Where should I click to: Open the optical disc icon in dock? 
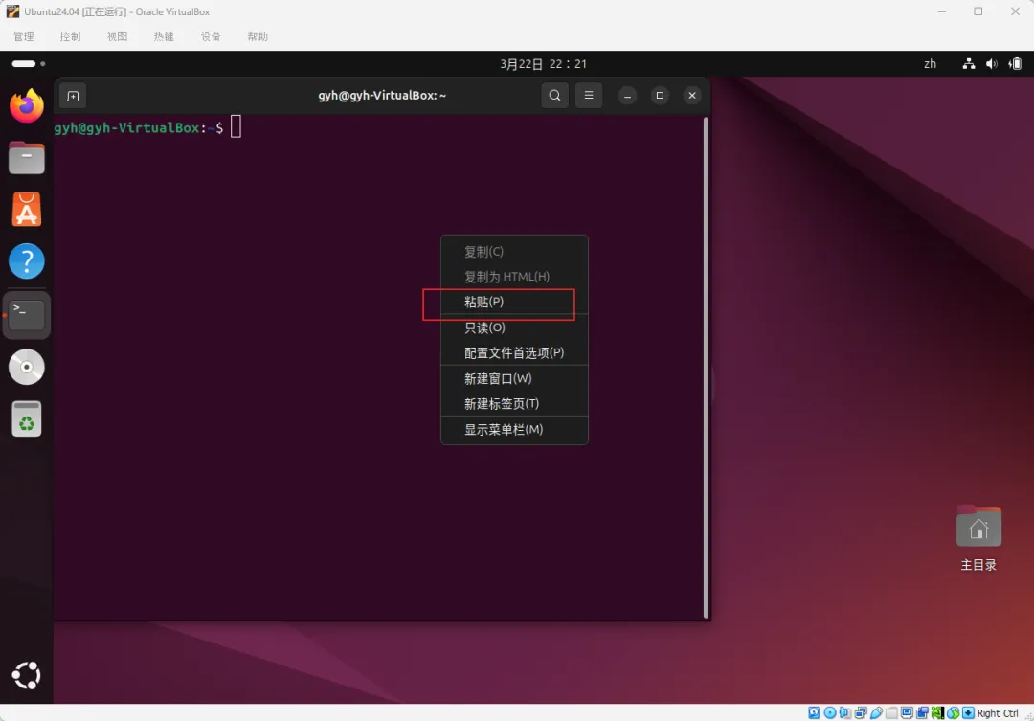(27, 367)
